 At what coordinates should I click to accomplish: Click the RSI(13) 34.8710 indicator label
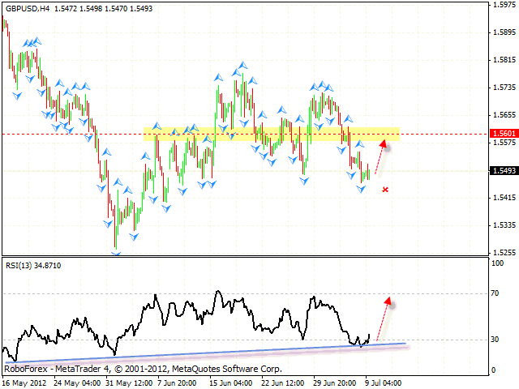(32, 265)
